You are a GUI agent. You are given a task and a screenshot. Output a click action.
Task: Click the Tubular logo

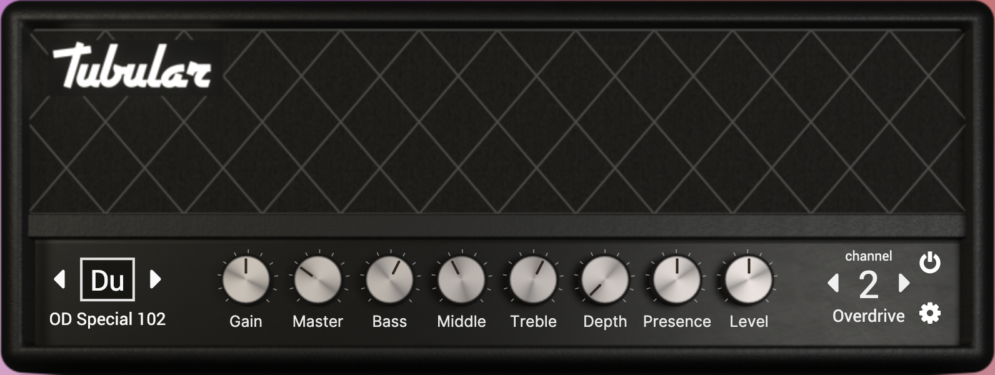click(x=132, y=66)
